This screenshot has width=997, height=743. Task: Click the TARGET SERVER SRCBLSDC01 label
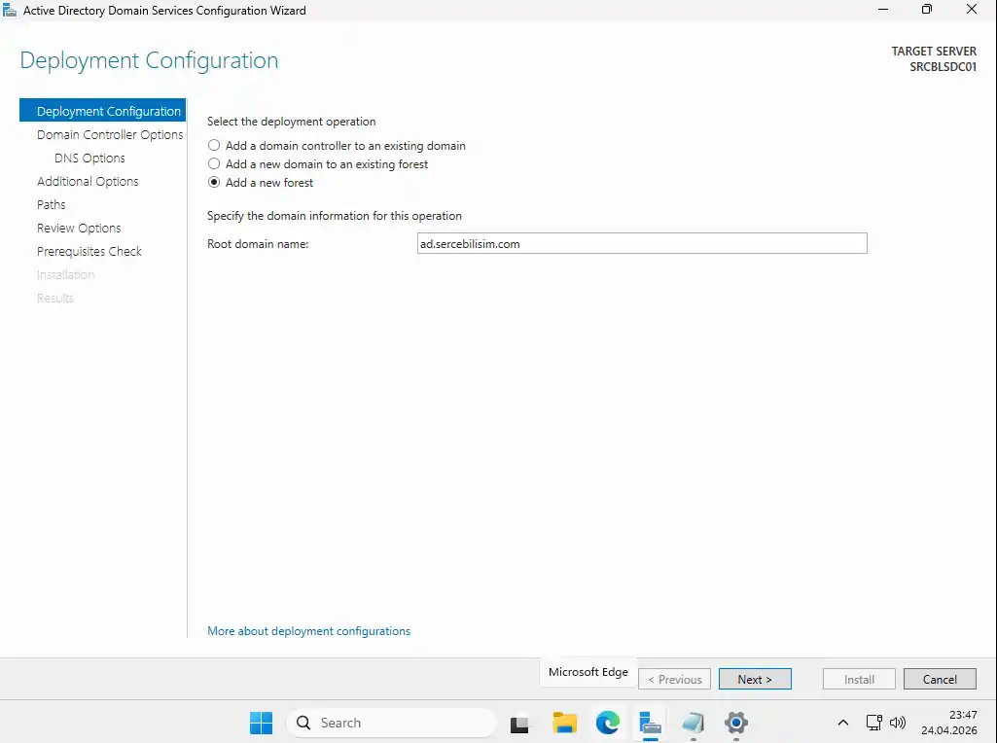[x=934, y=58]
